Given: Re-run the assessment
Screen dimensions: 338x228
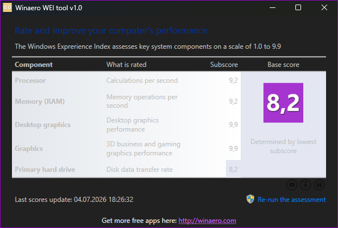Looking at the screenshot, I should click(x=291, y=200).
